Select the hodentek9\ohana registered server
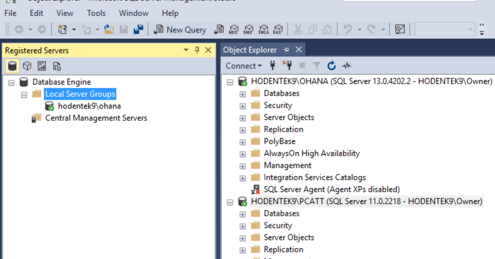The image size is (495, 259). pos(89,106)
